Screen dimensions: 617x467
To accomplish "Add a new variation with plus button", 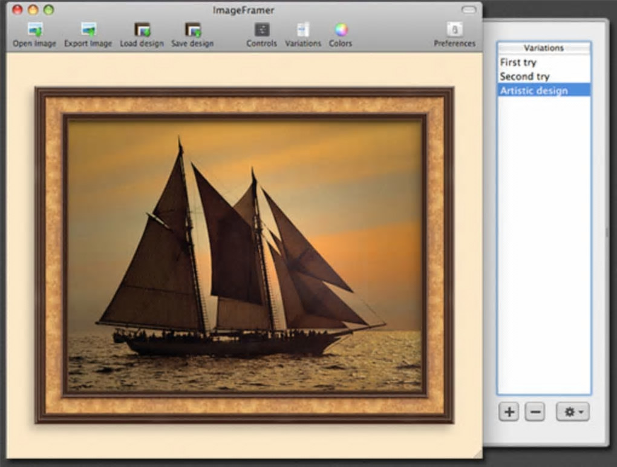I will coord(509,412).
